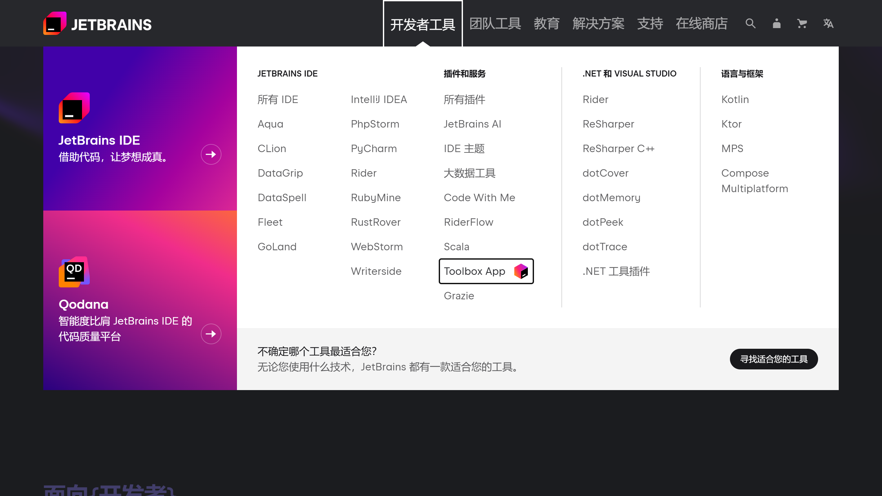
Task: Click the JetBrains IDE square logo icon
Action: tap(74, 108)
